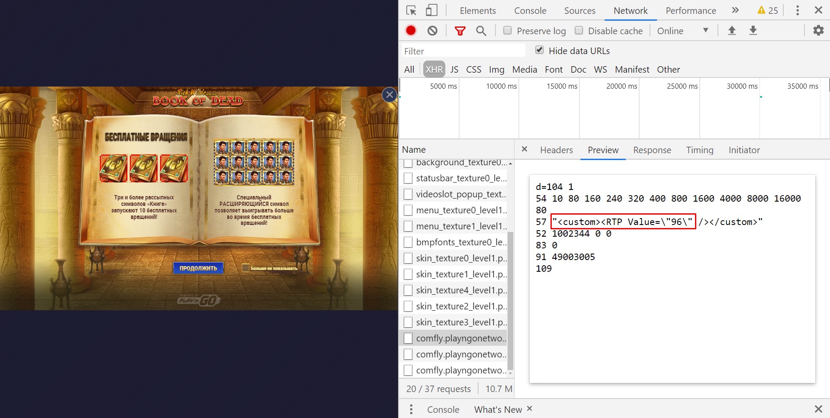The image size is (830, 418).
Task: Show All request types filter
Action: pos(409,69)
